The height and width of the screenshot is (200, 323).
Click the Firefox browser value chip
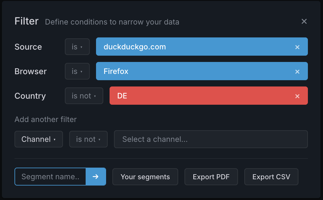pos(189,71)
